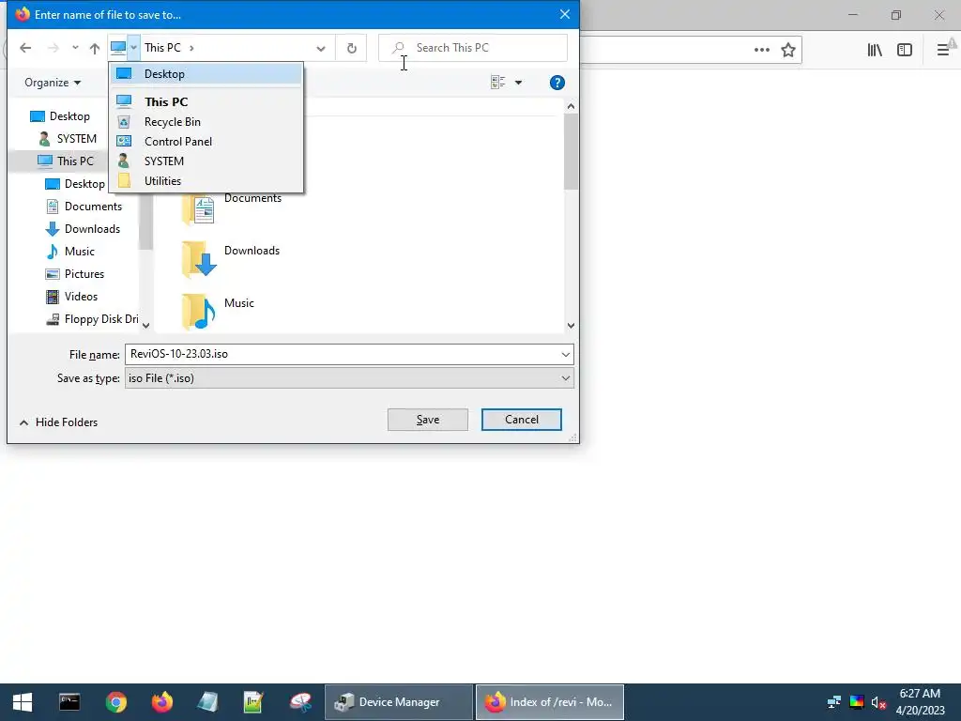The image size is (961, 721).
Task: Choose This PC from the dropdown list
Action: (x=206, y=101)
